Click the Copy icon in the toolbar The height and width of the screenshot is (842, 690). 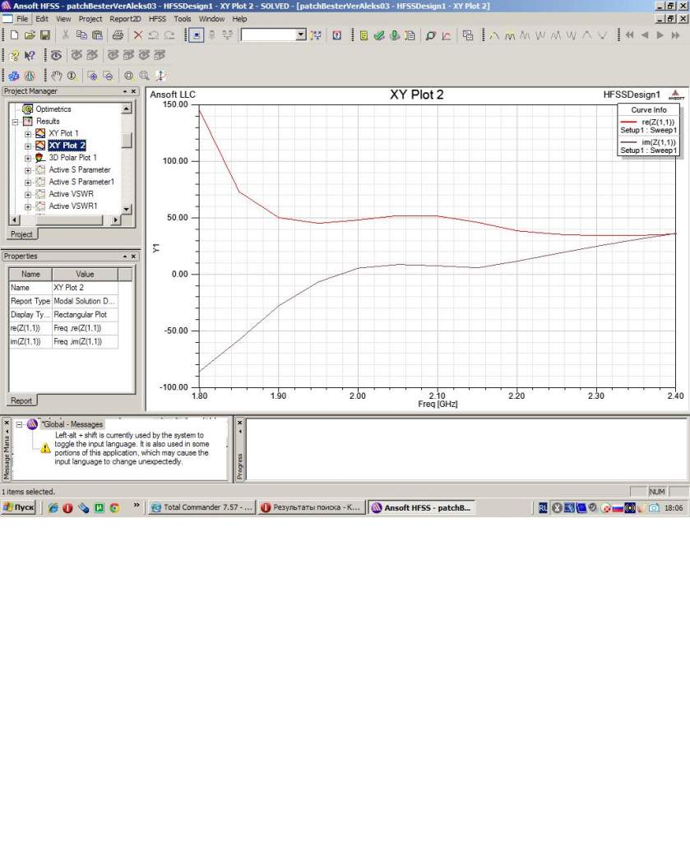click(81, 35)
